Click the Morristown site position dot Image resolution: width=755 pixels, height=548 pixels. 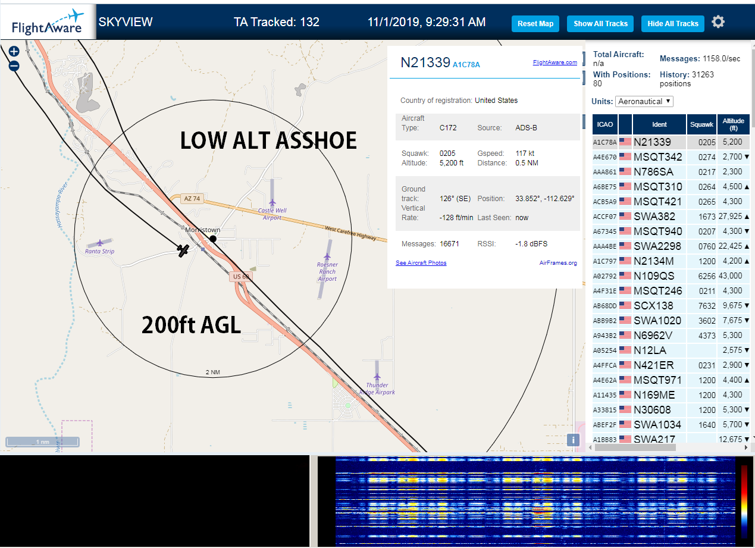click(x=213, y=239)
